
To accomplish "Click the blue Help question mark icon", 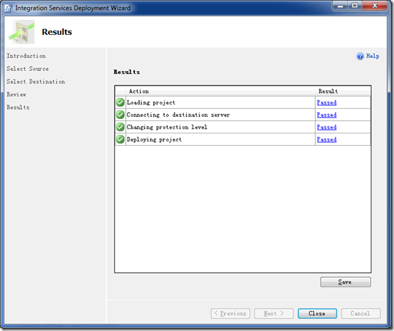I will click(360, 56).
